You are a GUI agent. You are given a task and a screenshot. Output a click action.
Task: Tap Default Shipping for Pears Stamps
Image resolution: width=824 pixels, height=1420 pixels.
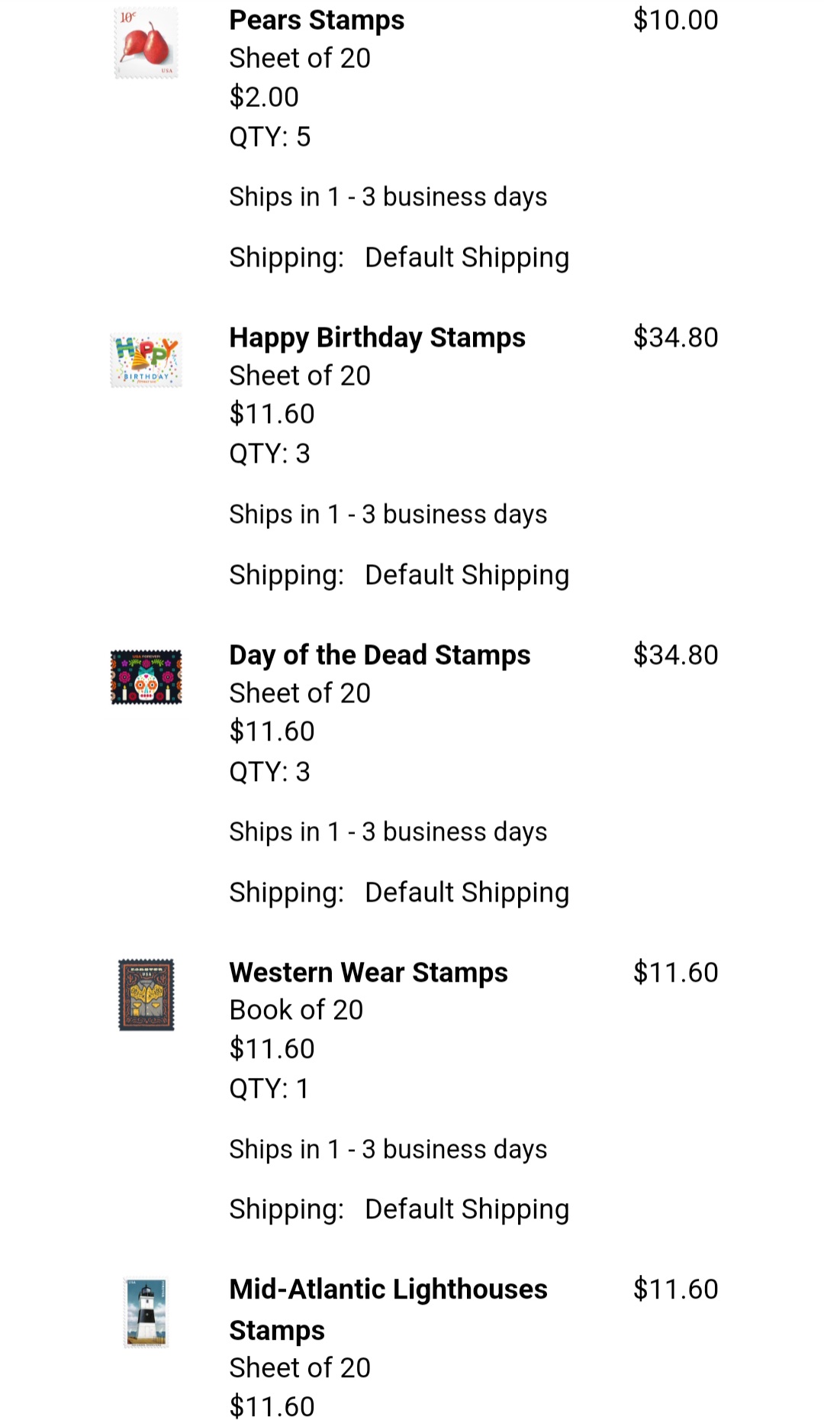click(466, 258)
